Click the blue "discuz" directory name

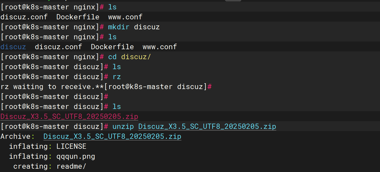coord(13,47)
